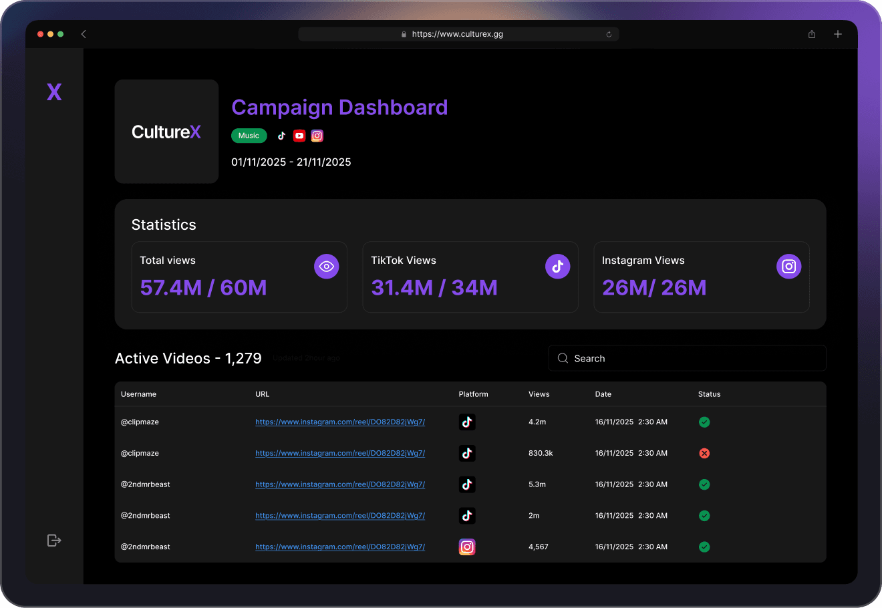
Task: Click the eye icon on Total views card
Action: pyautogui.click(x=326, y=267)
